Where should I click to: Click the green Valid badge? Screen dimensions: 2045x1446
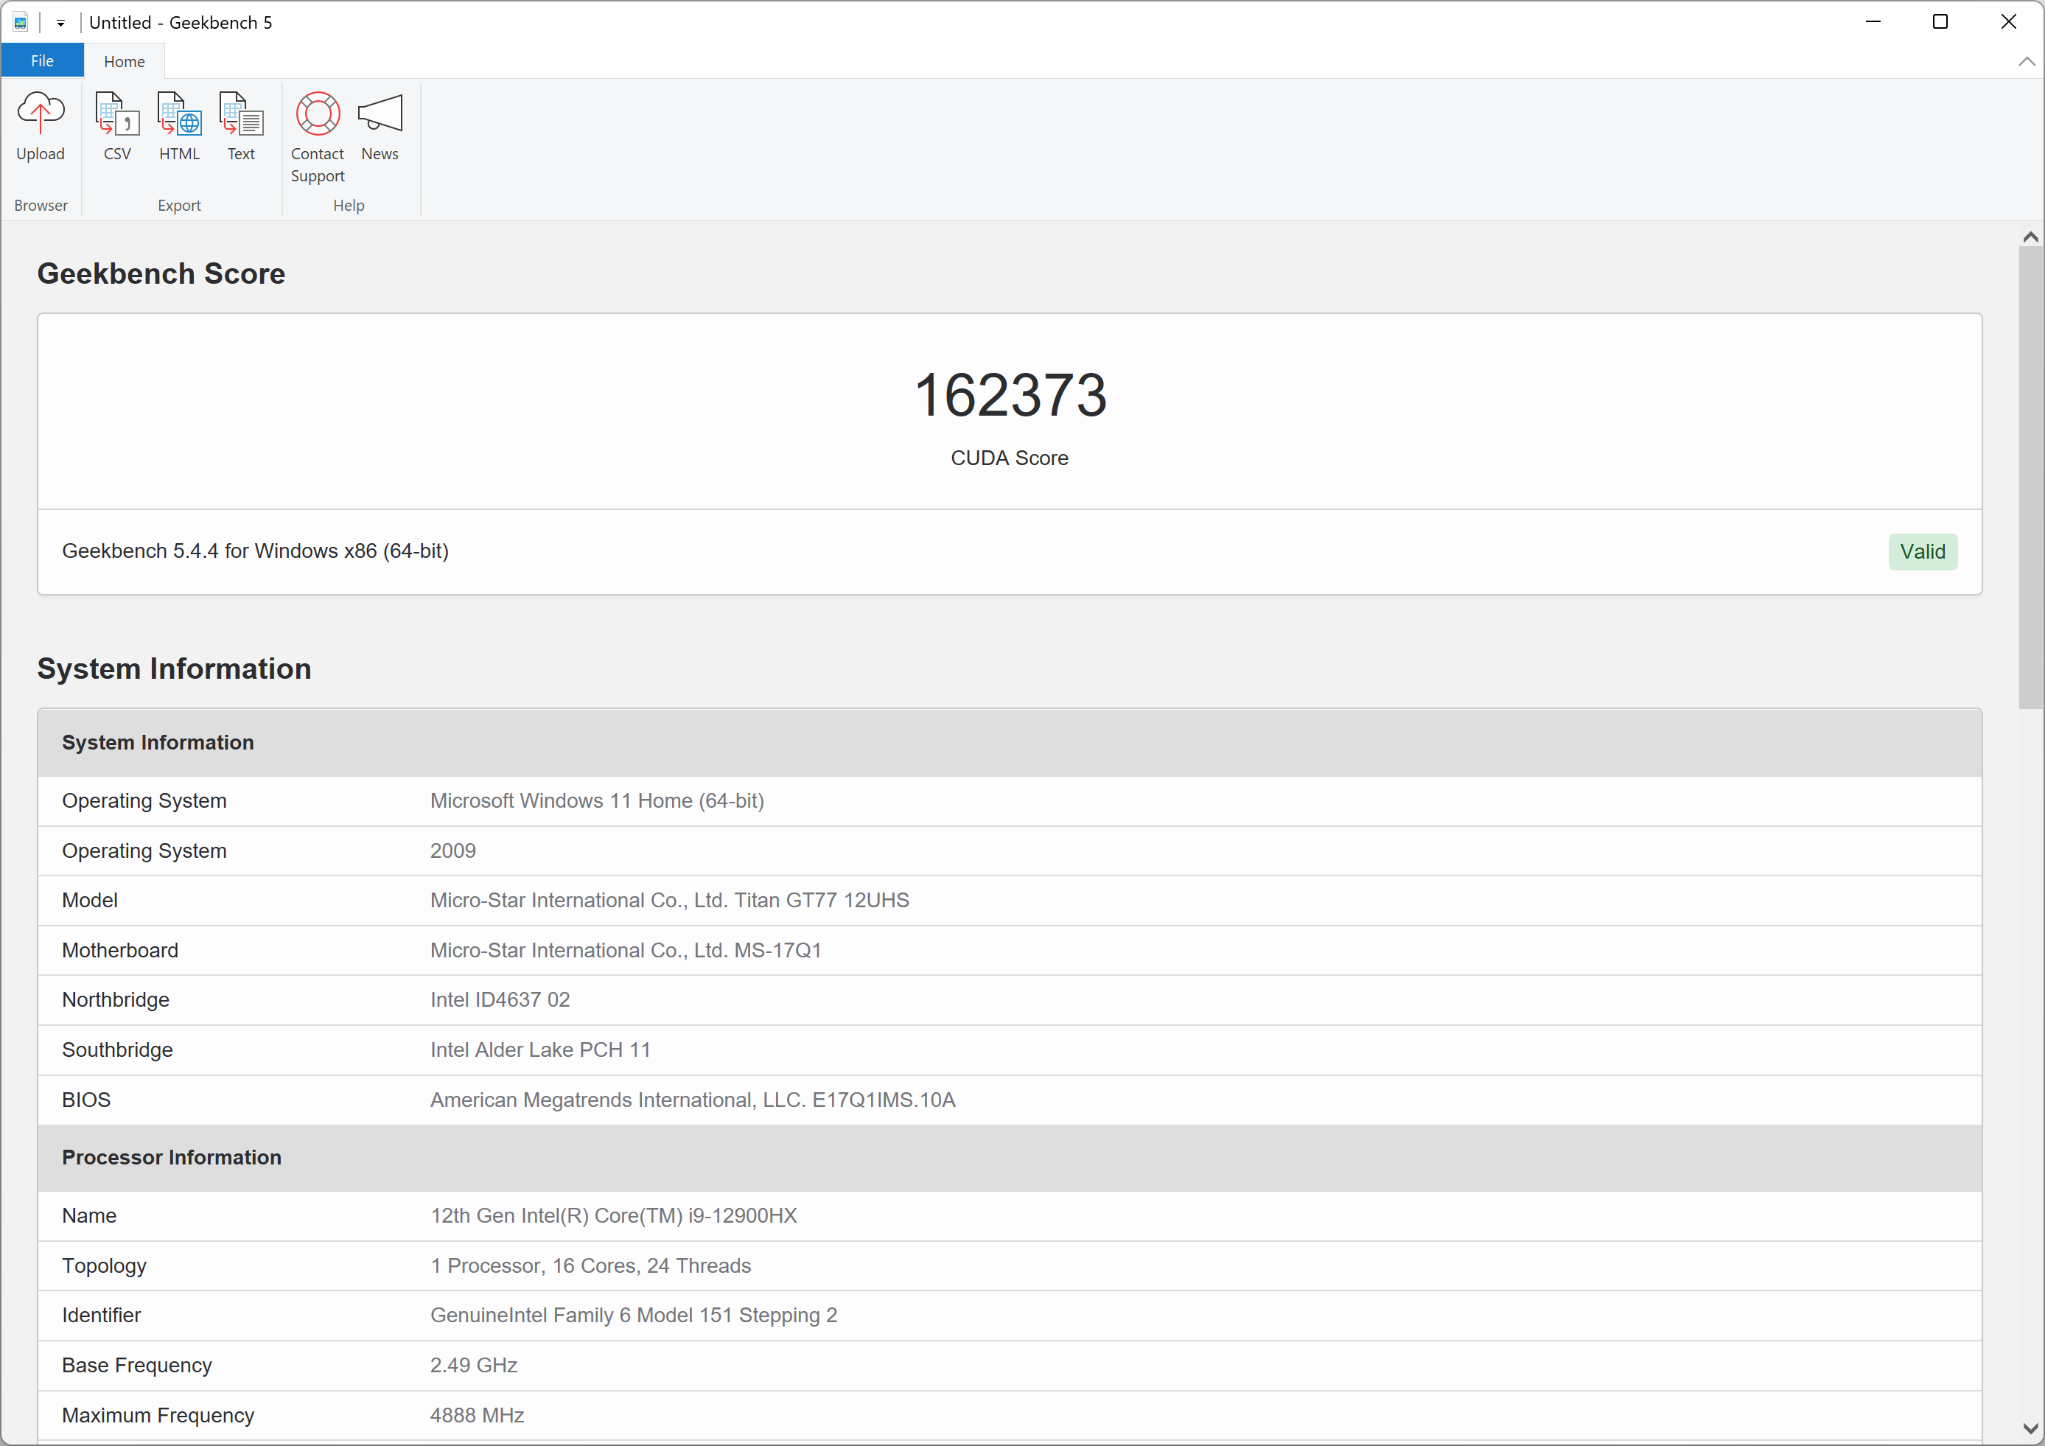tap(1922, 551)
